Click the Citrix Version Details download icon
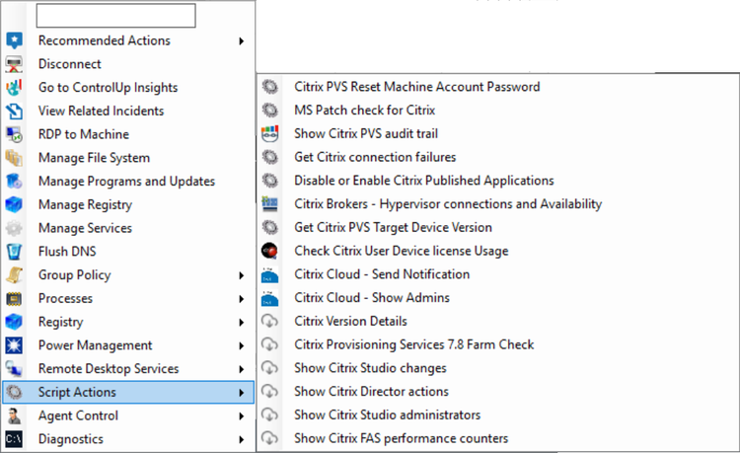 click(x=270, y=321)
